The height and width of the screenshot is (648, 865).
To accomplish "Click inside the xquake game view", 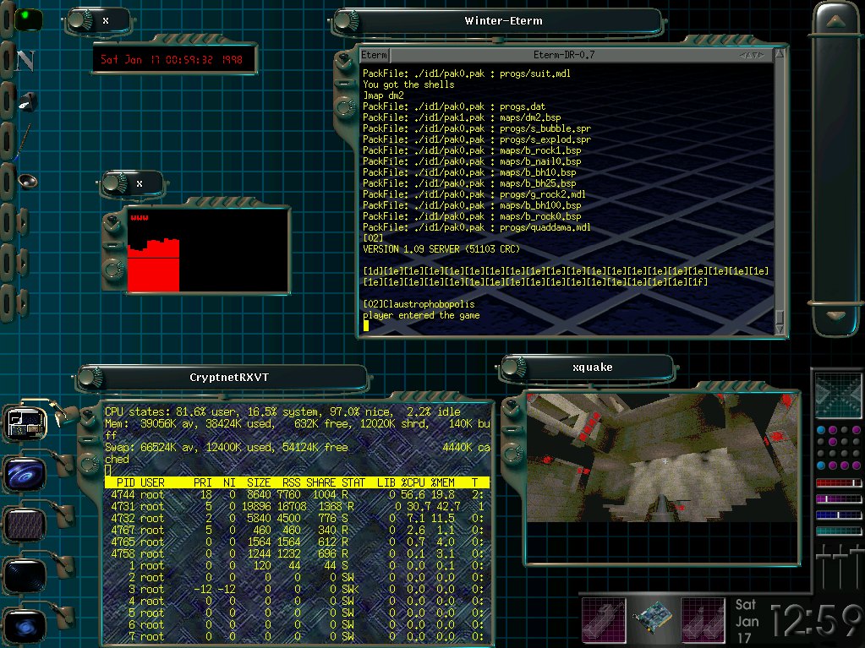I will [x=662, y=457].
